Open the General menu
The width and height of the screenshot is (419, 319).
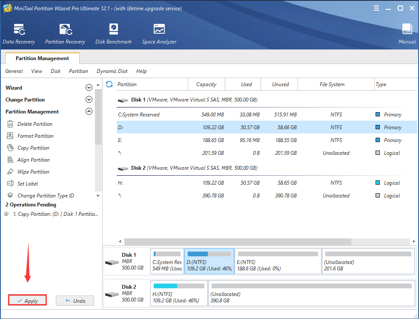(x=14, y=71)
